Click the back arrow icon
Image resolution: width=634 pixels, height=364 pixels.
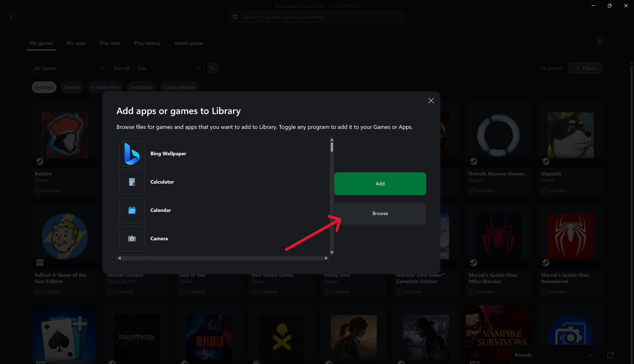coord(12,17)
